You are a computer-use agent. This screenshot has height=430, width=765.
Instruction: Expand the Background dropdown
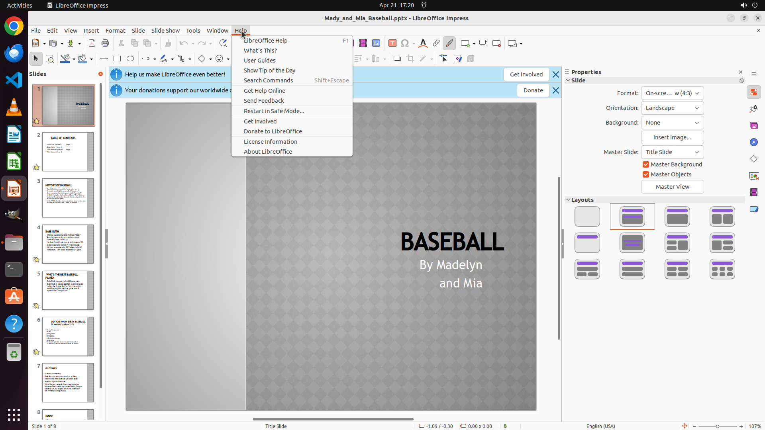(672, 123)
